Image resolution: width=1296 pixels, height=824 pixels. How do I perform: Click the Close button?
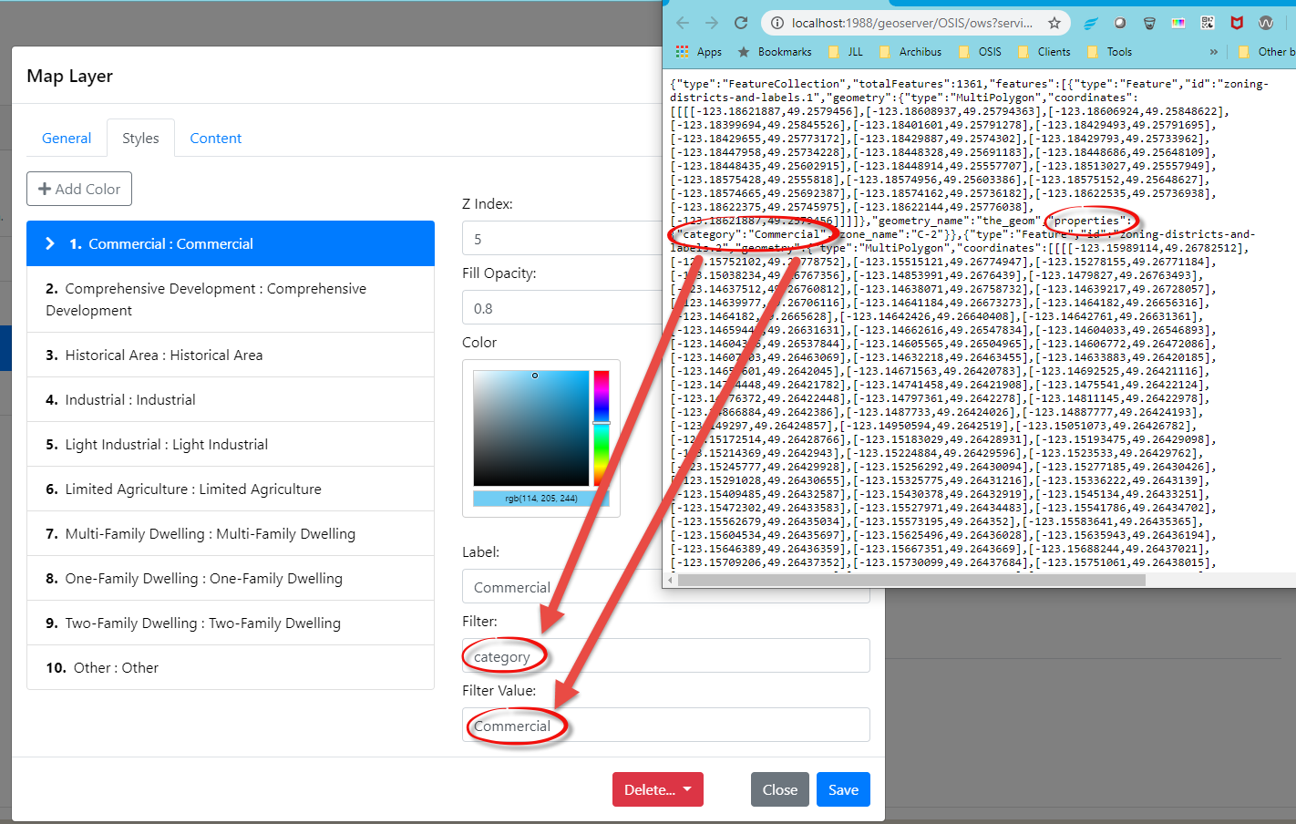(779, 789)
